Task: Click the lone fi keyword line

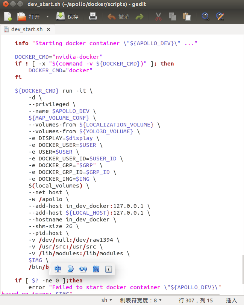Action: [18, 77]
